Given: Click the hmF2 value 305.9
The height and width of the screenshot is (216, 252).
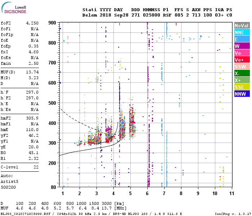Looking at the screenshot, I should coord(32,118).
